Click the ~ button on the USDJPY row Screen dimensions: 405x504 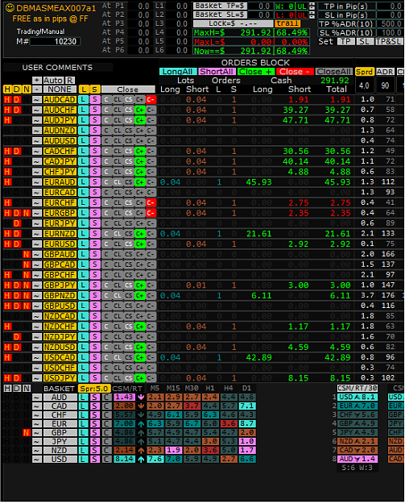tap(36, 378)
